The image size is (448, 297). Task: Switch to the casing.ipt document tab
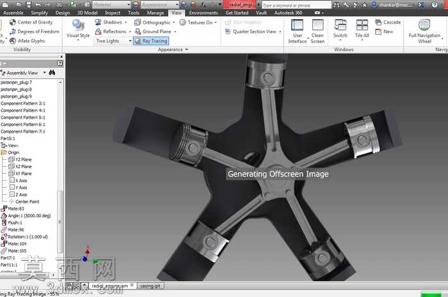point(150,286)
